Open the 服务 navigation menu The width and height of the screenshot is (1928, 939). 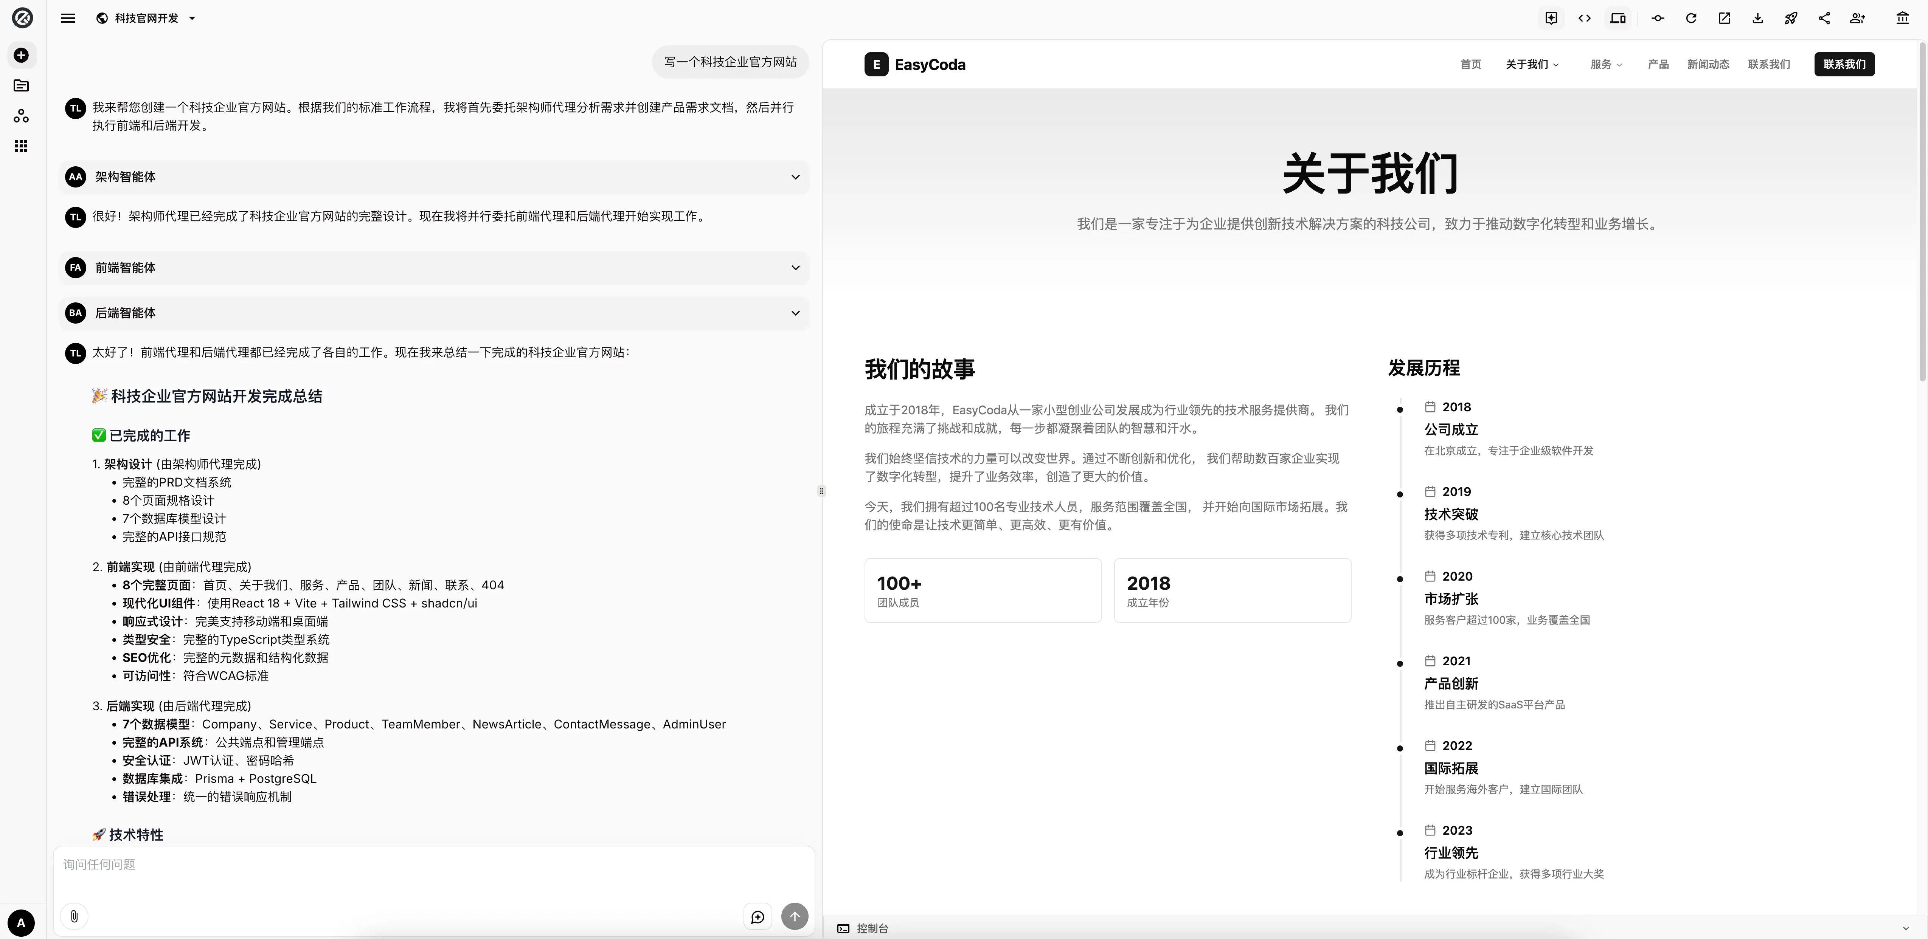(x=1605, y=64)
